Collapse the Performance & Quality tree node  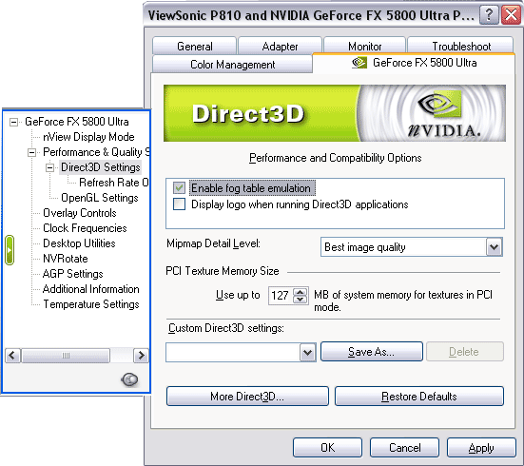[x=31, y=153]
